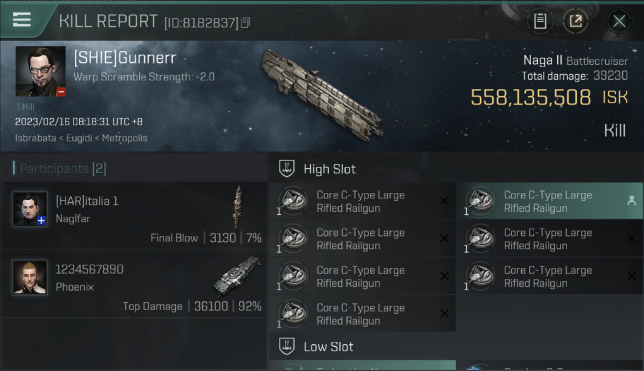
Task: Click the High Slot shield icon
Action: click(287, 169)
